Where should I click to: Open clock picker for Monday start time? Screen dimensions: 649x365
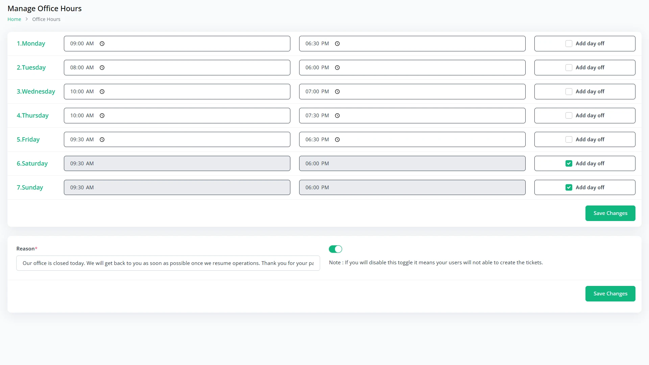tap(102, 44)
